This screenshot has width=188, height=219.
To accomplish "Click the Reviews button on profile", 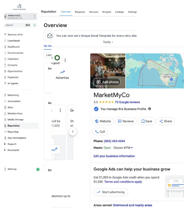I will [126, 121].
